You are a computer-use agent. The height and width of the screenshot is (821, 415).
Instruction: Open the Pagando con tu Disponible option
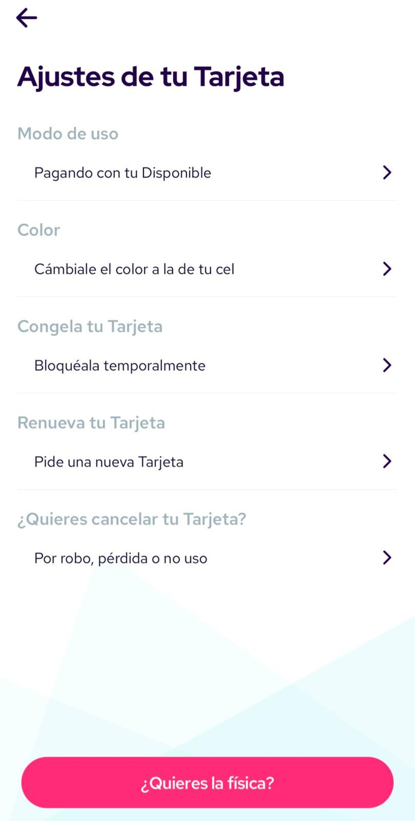coord(123,173)
